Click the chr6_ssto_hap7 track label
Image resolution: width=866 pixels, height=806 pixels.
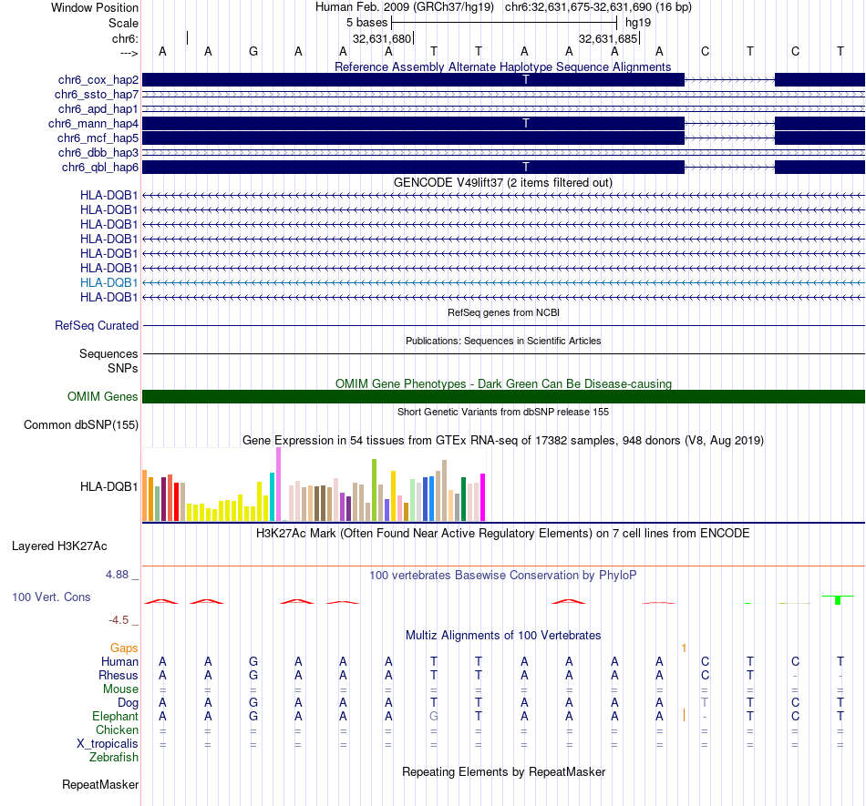pyautogui.click(x=97, y=95)
